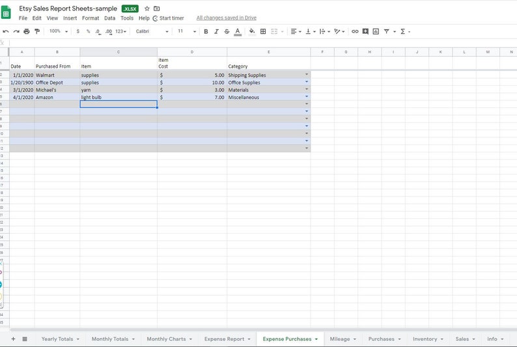Format as currency with dollar icon
The width and height of the screenshot is (517, 347).
[x=78, y=31]
